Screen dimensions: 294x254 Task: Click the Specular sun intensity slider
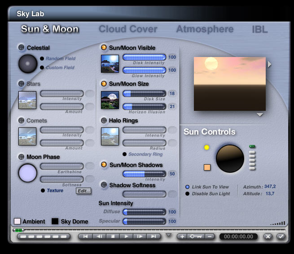[145, 221]
